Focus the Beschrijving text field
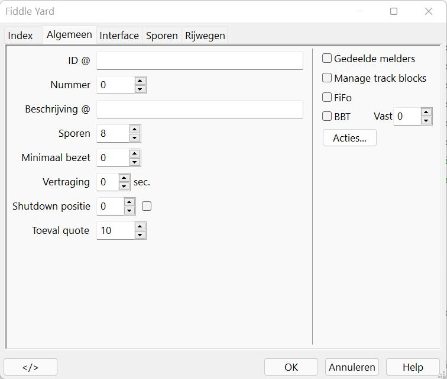Screen dimensions: 447x379 pos(199,109)
